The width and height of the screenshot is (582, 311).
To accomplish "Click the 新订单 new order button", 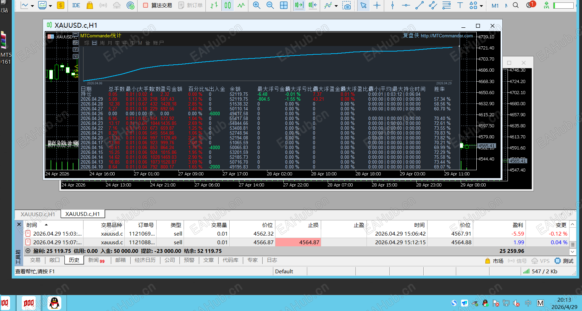I will [x=191, y=5].
